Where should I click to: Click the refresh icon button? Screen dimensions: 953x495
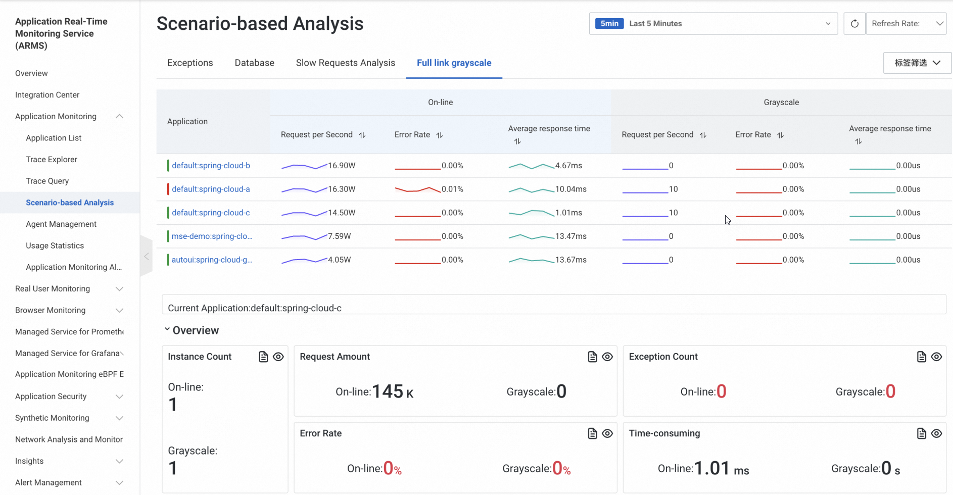(x=854, y=24)
